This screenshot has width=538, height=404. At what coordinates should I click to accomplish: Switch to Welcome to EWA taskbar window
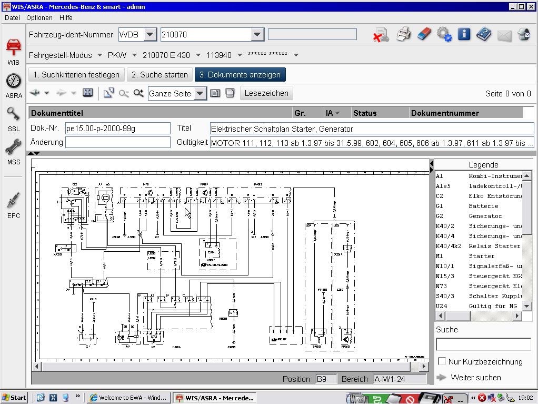pos(128,398)
